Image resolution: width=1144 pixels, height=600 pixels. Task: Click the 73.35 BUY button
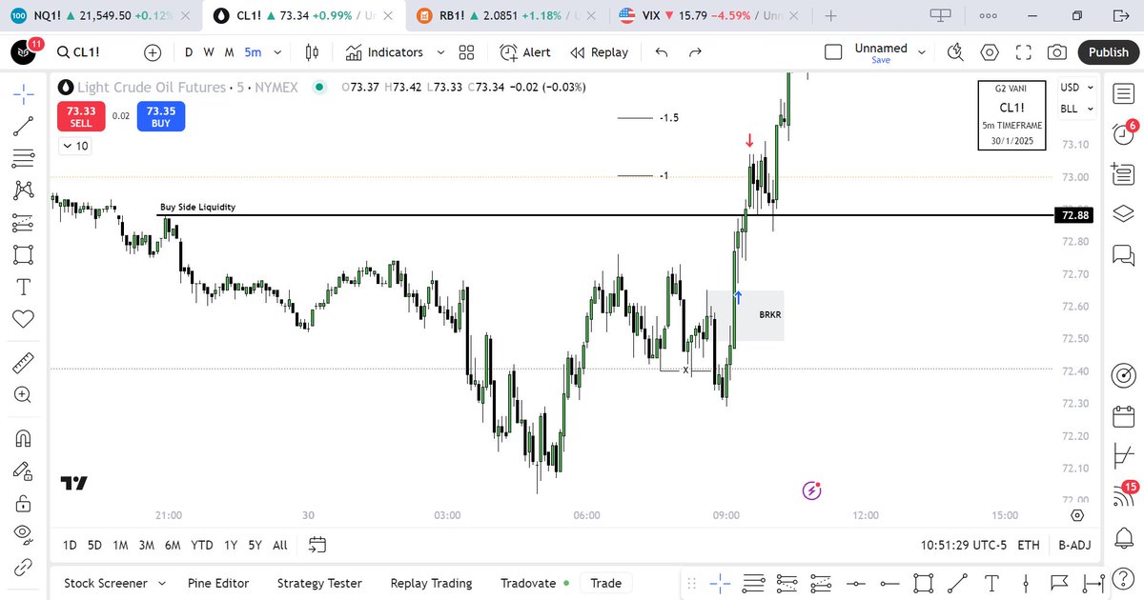(161, 116)
